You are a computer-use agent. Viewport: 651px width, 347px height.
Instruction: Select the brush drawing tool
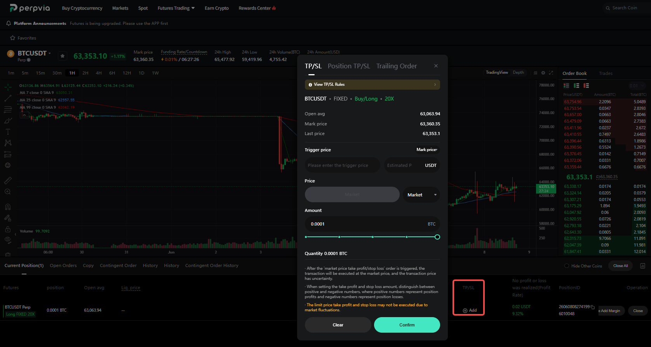tap(8, 121)
